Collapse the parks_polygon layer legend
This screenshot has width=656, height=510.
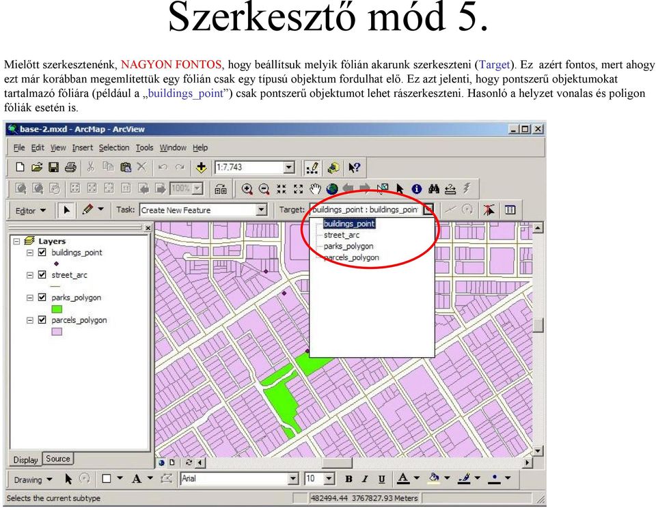point(29,298)
